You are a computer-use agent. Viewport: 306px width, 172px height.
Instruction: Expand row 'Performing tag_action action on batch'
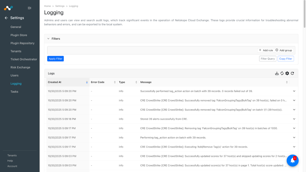click(294, 137)
